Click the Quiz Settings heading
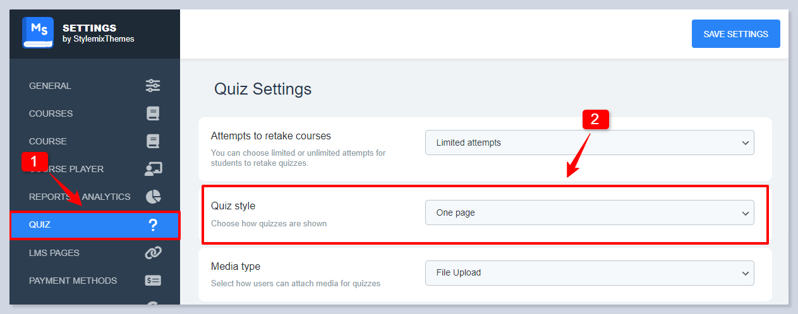 [x=263, y=89]
